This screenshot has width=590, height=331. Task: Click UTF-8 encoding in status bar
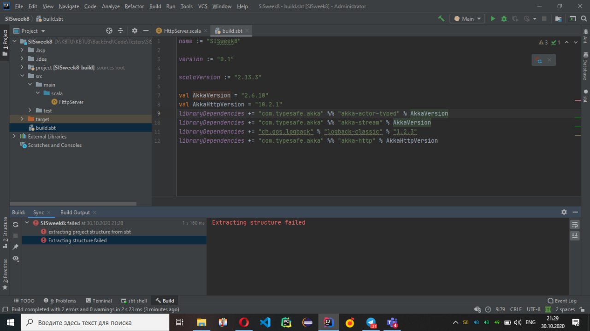(533, 309)
